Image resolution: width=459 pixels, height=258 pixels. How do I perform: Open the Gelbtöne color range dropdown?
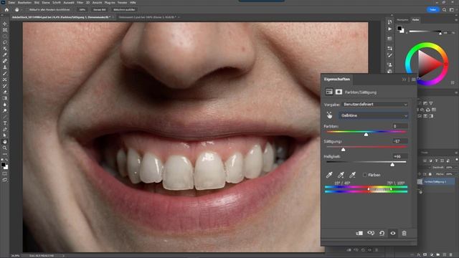point(374,115)
